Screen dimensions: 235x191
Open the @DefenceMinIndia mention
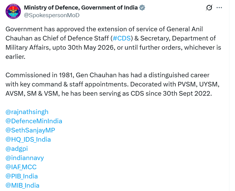click(x=34, y=121)
